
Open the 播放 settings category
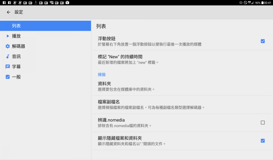pyautogui.click(x=45, y=36)
